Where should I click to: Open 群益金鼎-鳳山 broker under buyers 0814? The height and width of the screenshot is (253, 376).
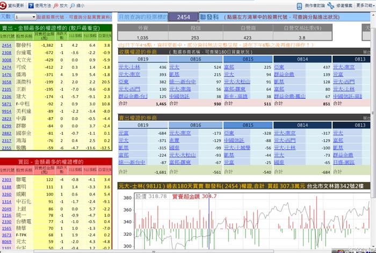click(290, 96)
